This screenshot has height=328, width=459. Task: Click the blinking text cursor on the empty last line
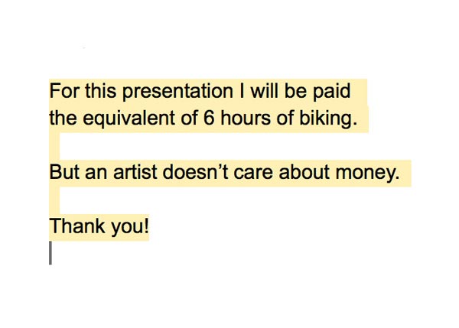click(x=50, y=253)
